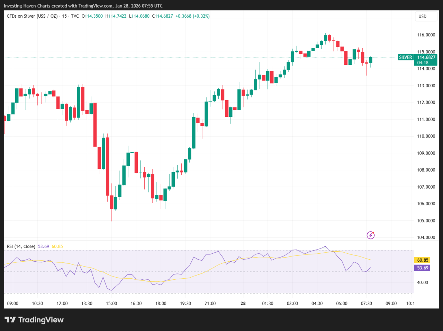Open the TVC exchange source selector
This screenshot has height=331, width=443.
[75, 16]
